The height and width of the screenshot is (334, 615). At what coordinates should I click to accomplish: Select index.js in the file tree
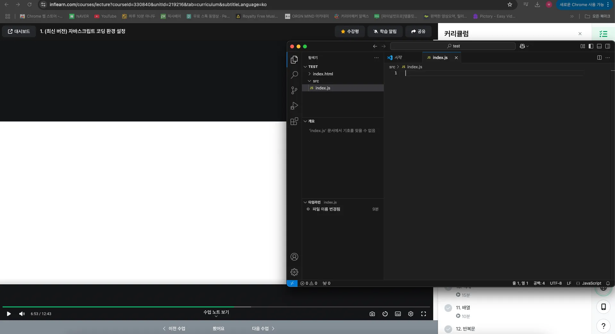coord(343,88)
